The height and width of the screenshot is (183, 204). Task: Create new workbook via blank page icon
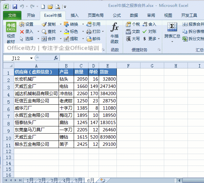pyautogui.click(x=43, y=7)
